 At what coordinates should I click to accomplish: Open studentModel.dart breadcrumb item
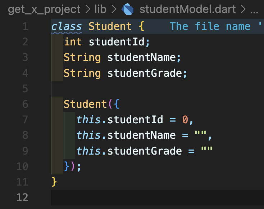[x=187, y=9]
